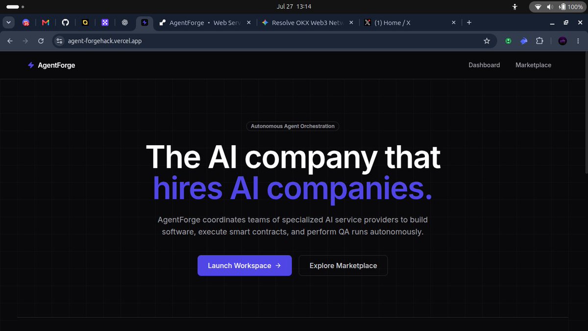This screenshot has height=331, width=588.
Task: Close the AgentForge Web Service tab
Action: pos(249,23)
